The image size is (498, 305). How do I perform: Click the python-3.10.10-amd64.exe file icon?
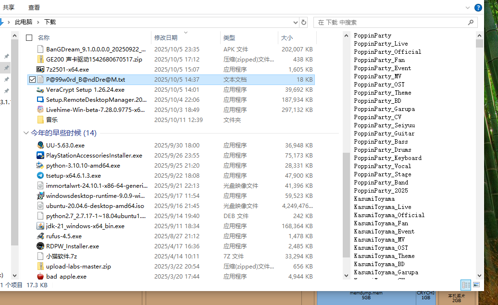tap(41, 165)
